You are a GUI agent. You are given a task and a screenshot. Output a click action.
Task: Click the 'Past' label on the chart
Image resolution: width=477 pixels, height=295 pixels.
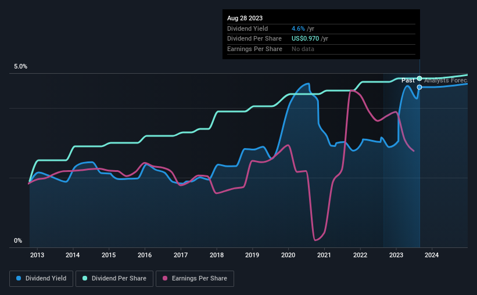(408, 80)
